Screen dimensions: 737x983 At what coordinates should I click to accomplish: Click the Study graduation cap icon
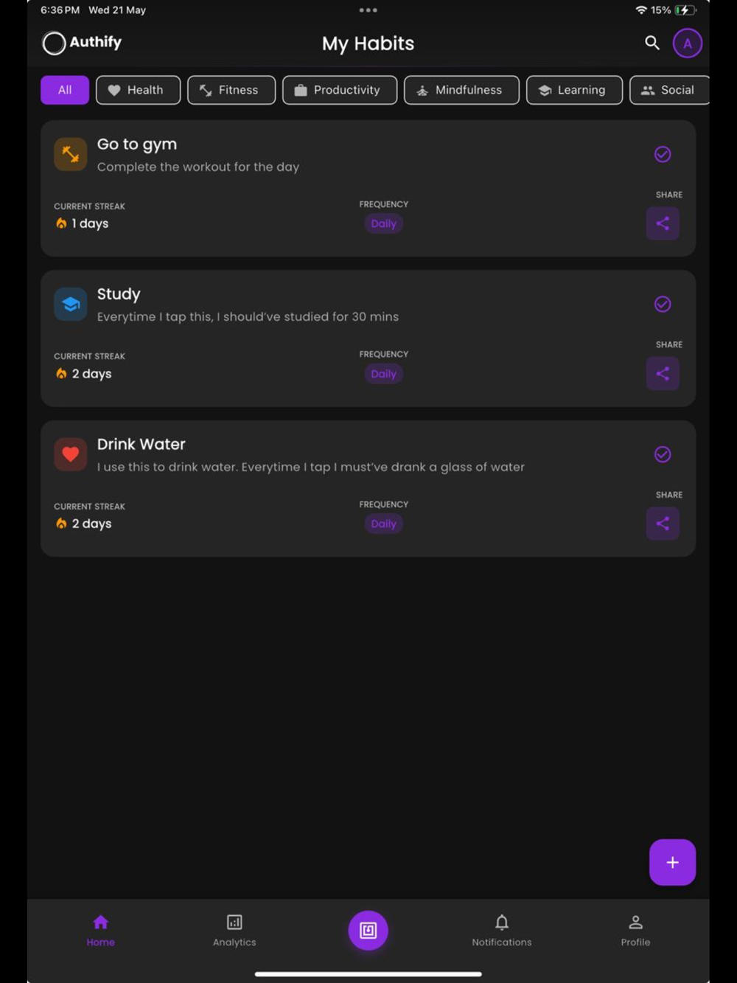tap(71, 305)
